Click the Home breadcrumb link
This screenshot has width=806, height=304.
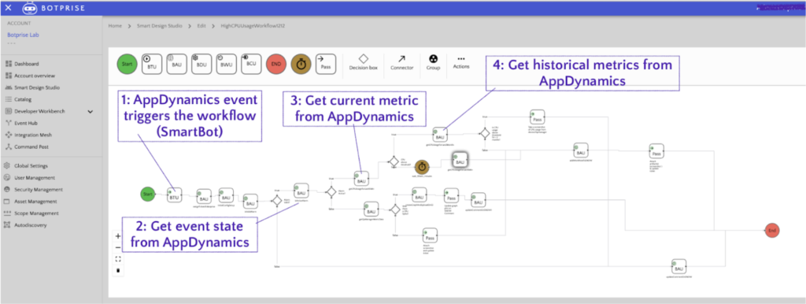click(x=115, y=26)
